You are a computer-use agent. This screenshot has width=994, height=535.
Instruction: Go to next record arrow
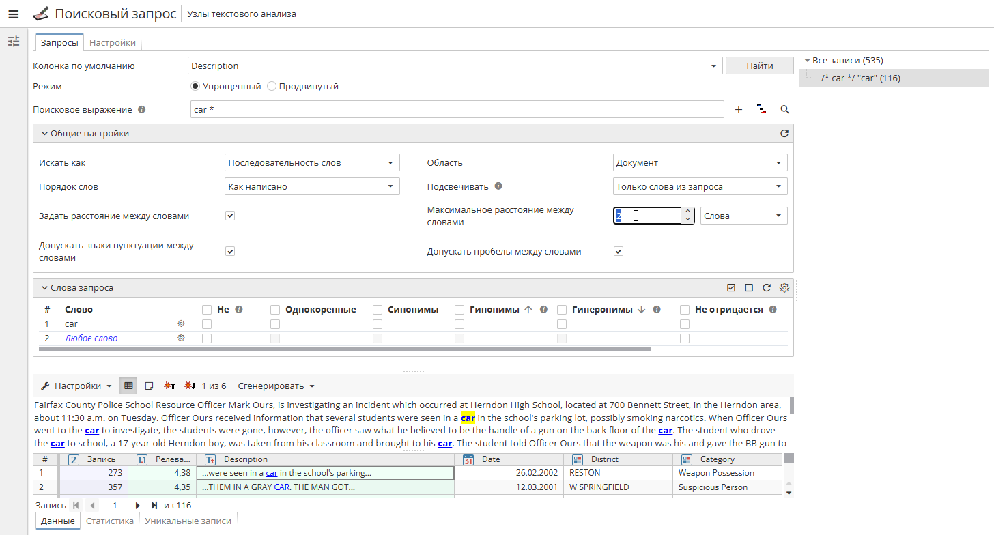coord(137,506)
